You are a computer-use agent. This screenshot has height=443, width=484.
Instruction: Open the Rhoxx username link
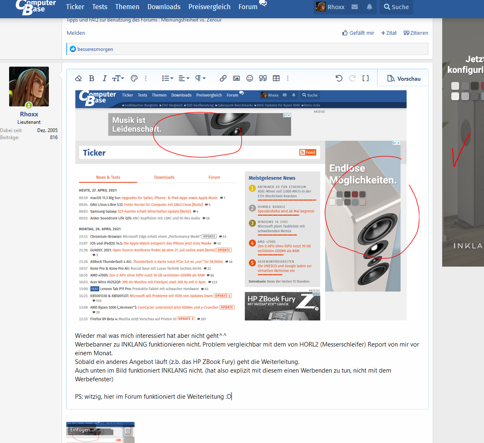(x=29, y=114)
